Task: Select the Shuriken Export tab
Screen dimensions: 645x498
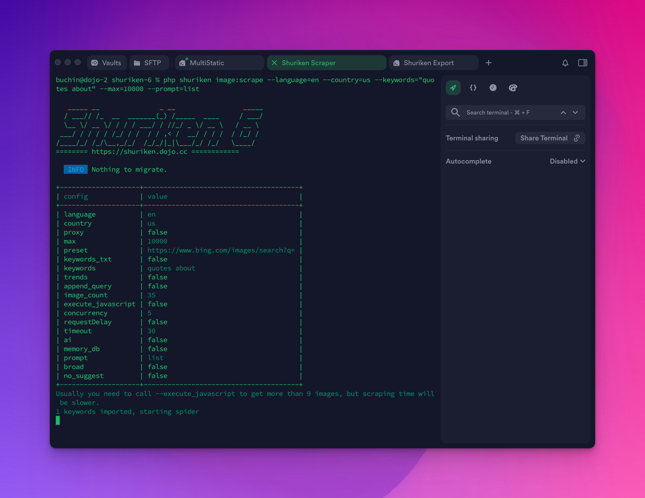Action: (433, 63)
